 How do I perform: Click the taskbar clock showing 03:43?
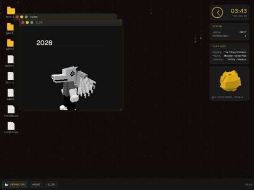click(248, 184)
